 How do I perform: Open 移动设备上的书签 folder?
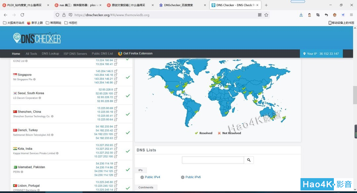(341, 23)
